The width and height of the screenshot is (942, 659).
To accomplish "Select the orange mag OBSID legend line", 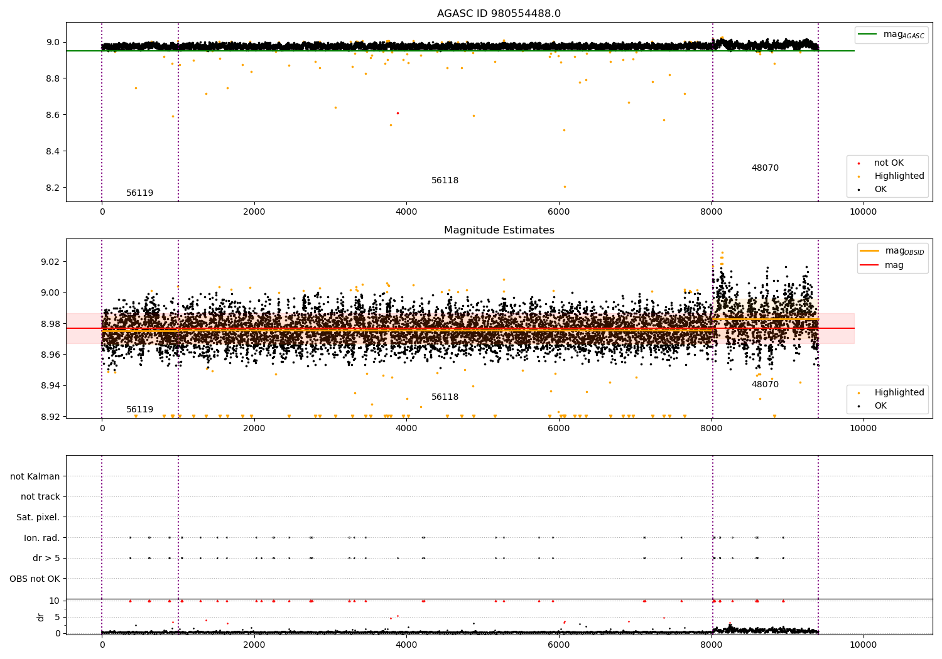I will tap(869, 250).
